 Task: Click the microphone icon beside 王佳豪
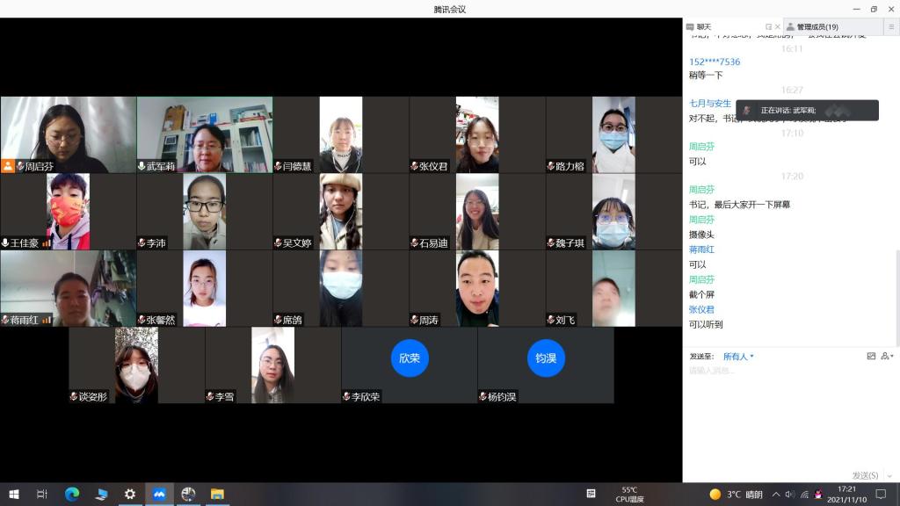[5, 243]
